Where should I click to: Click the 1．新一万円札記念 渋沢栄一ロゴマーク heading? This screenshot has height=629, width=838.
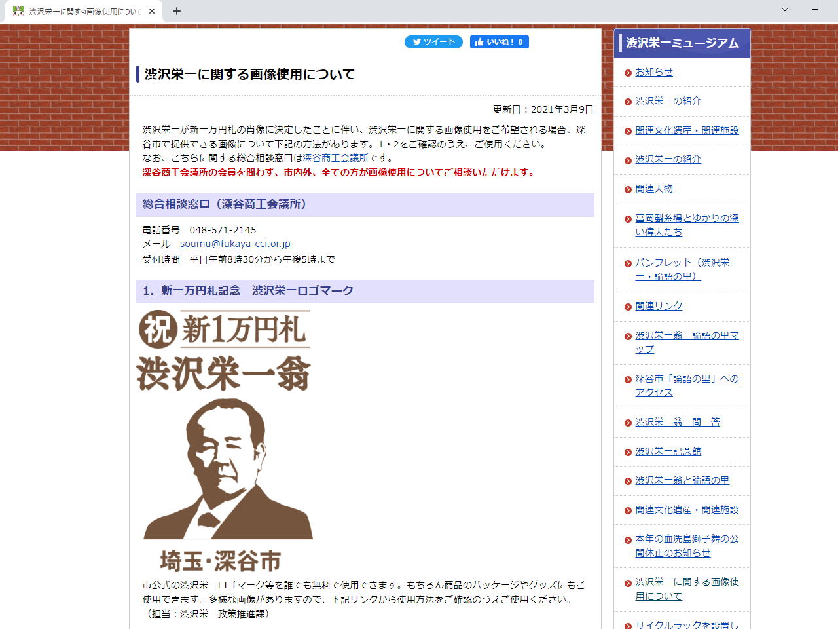[365, 292]
